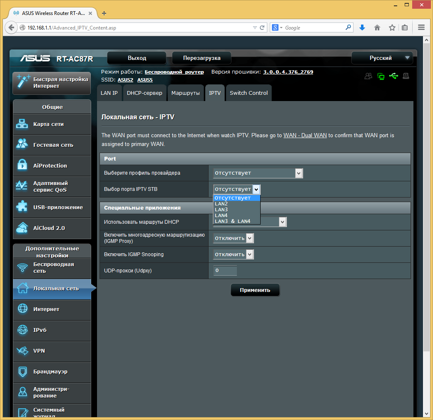Screen dimensions: 433x420
Task: Switch to Маршруты tab
Action: tap(185, 93)
